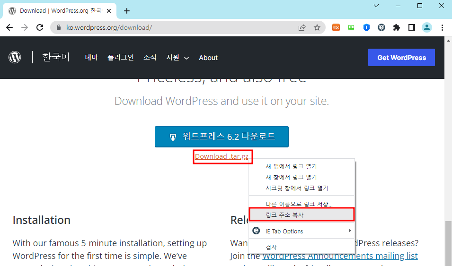
Task: Open the Chrome profile avatar
Action: tap(426, 27)
